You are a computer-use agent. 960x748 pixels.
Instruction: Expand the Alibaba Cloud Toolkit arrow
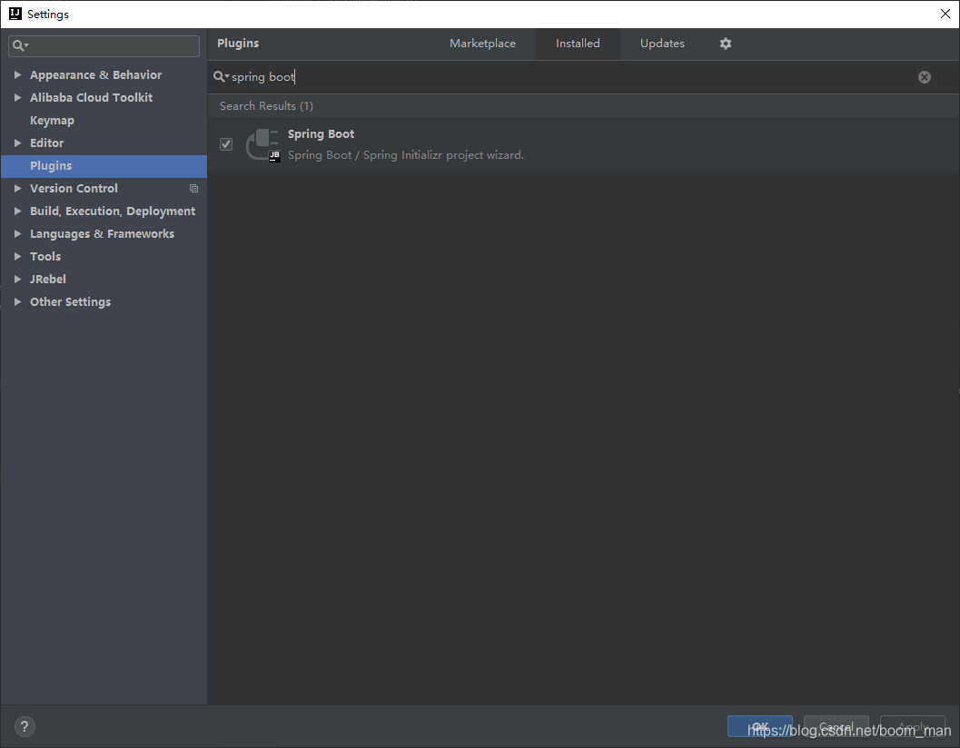click(18, 97)
